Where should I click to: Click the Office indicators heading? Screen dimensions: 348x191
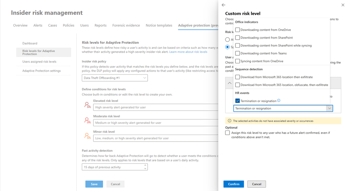pyautogui.click(x=246, y=22)
